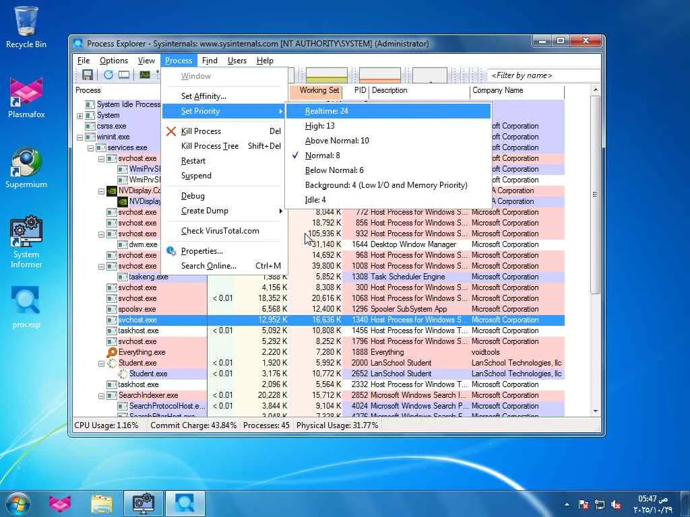The height and width of the screenshot is (517, 690).
Task: Click the process list vertical scrollbar thumb
Action: tap(595, 195)
